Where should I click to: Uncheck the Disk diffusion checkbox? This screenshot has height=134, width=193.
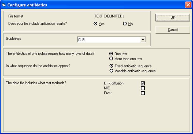(x=143, y=83)
